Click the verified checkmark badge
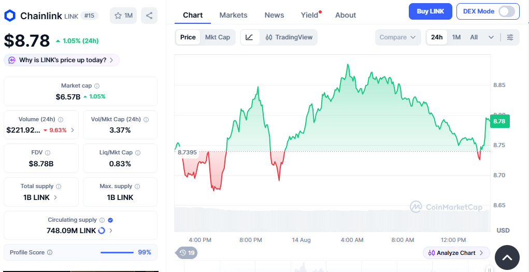Viewport: 529px width, 272px height. click(110, 220)
